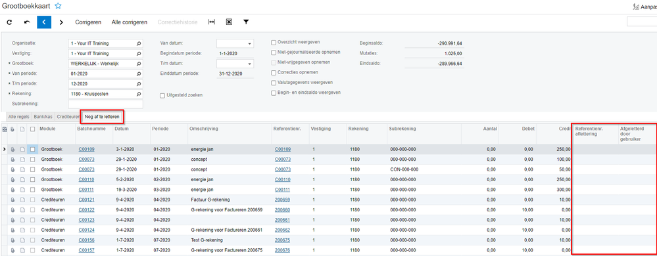The height and width of the screenshot is (256, 657).
Task: Click the Organisatie field with Your IT Training
Action: [106, 43]
